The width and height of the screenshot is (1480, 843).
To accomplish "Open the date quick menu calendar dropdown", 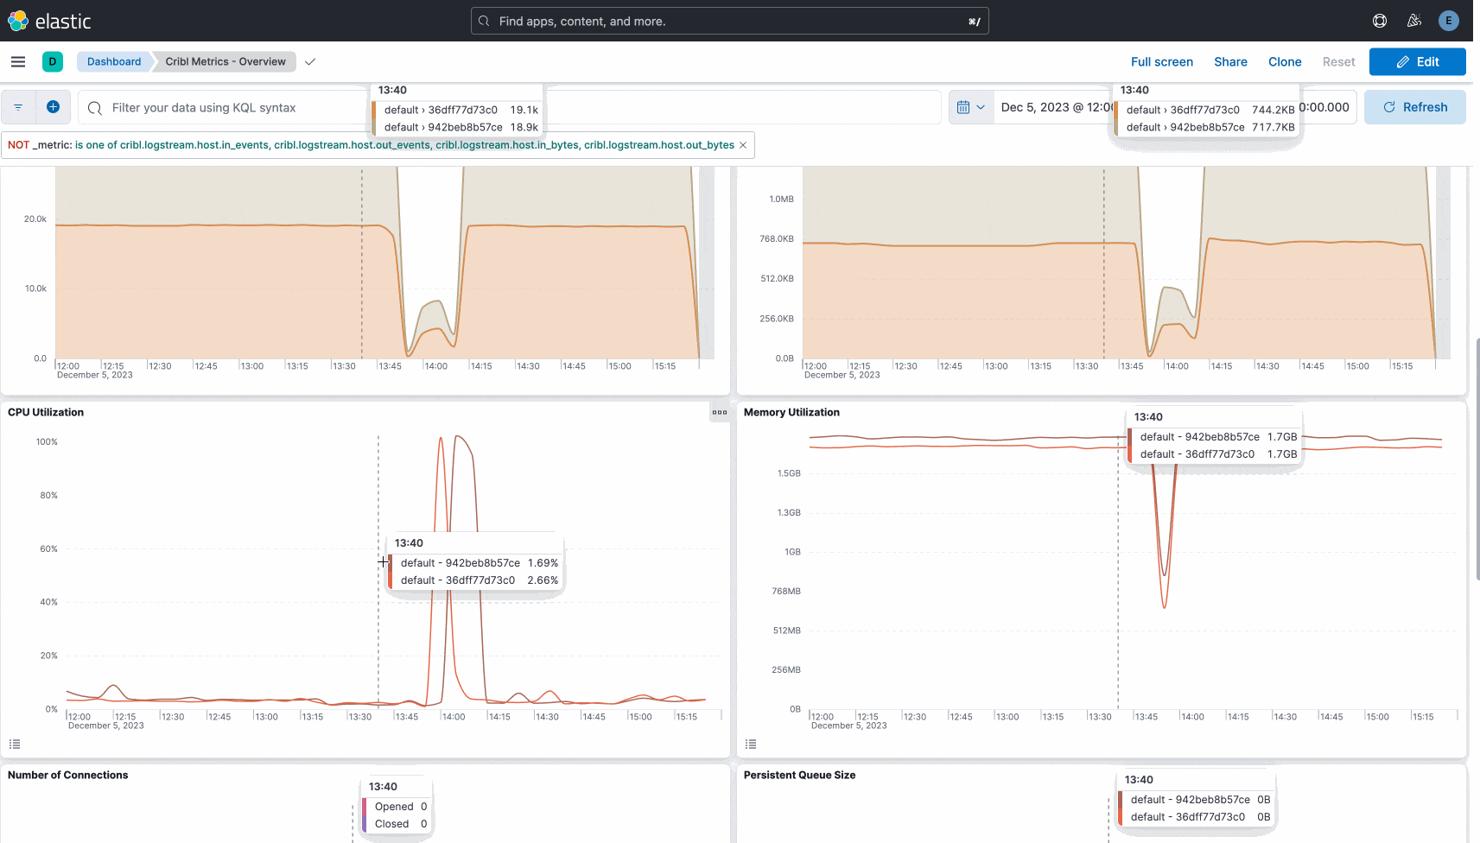I will pos(970,107).
